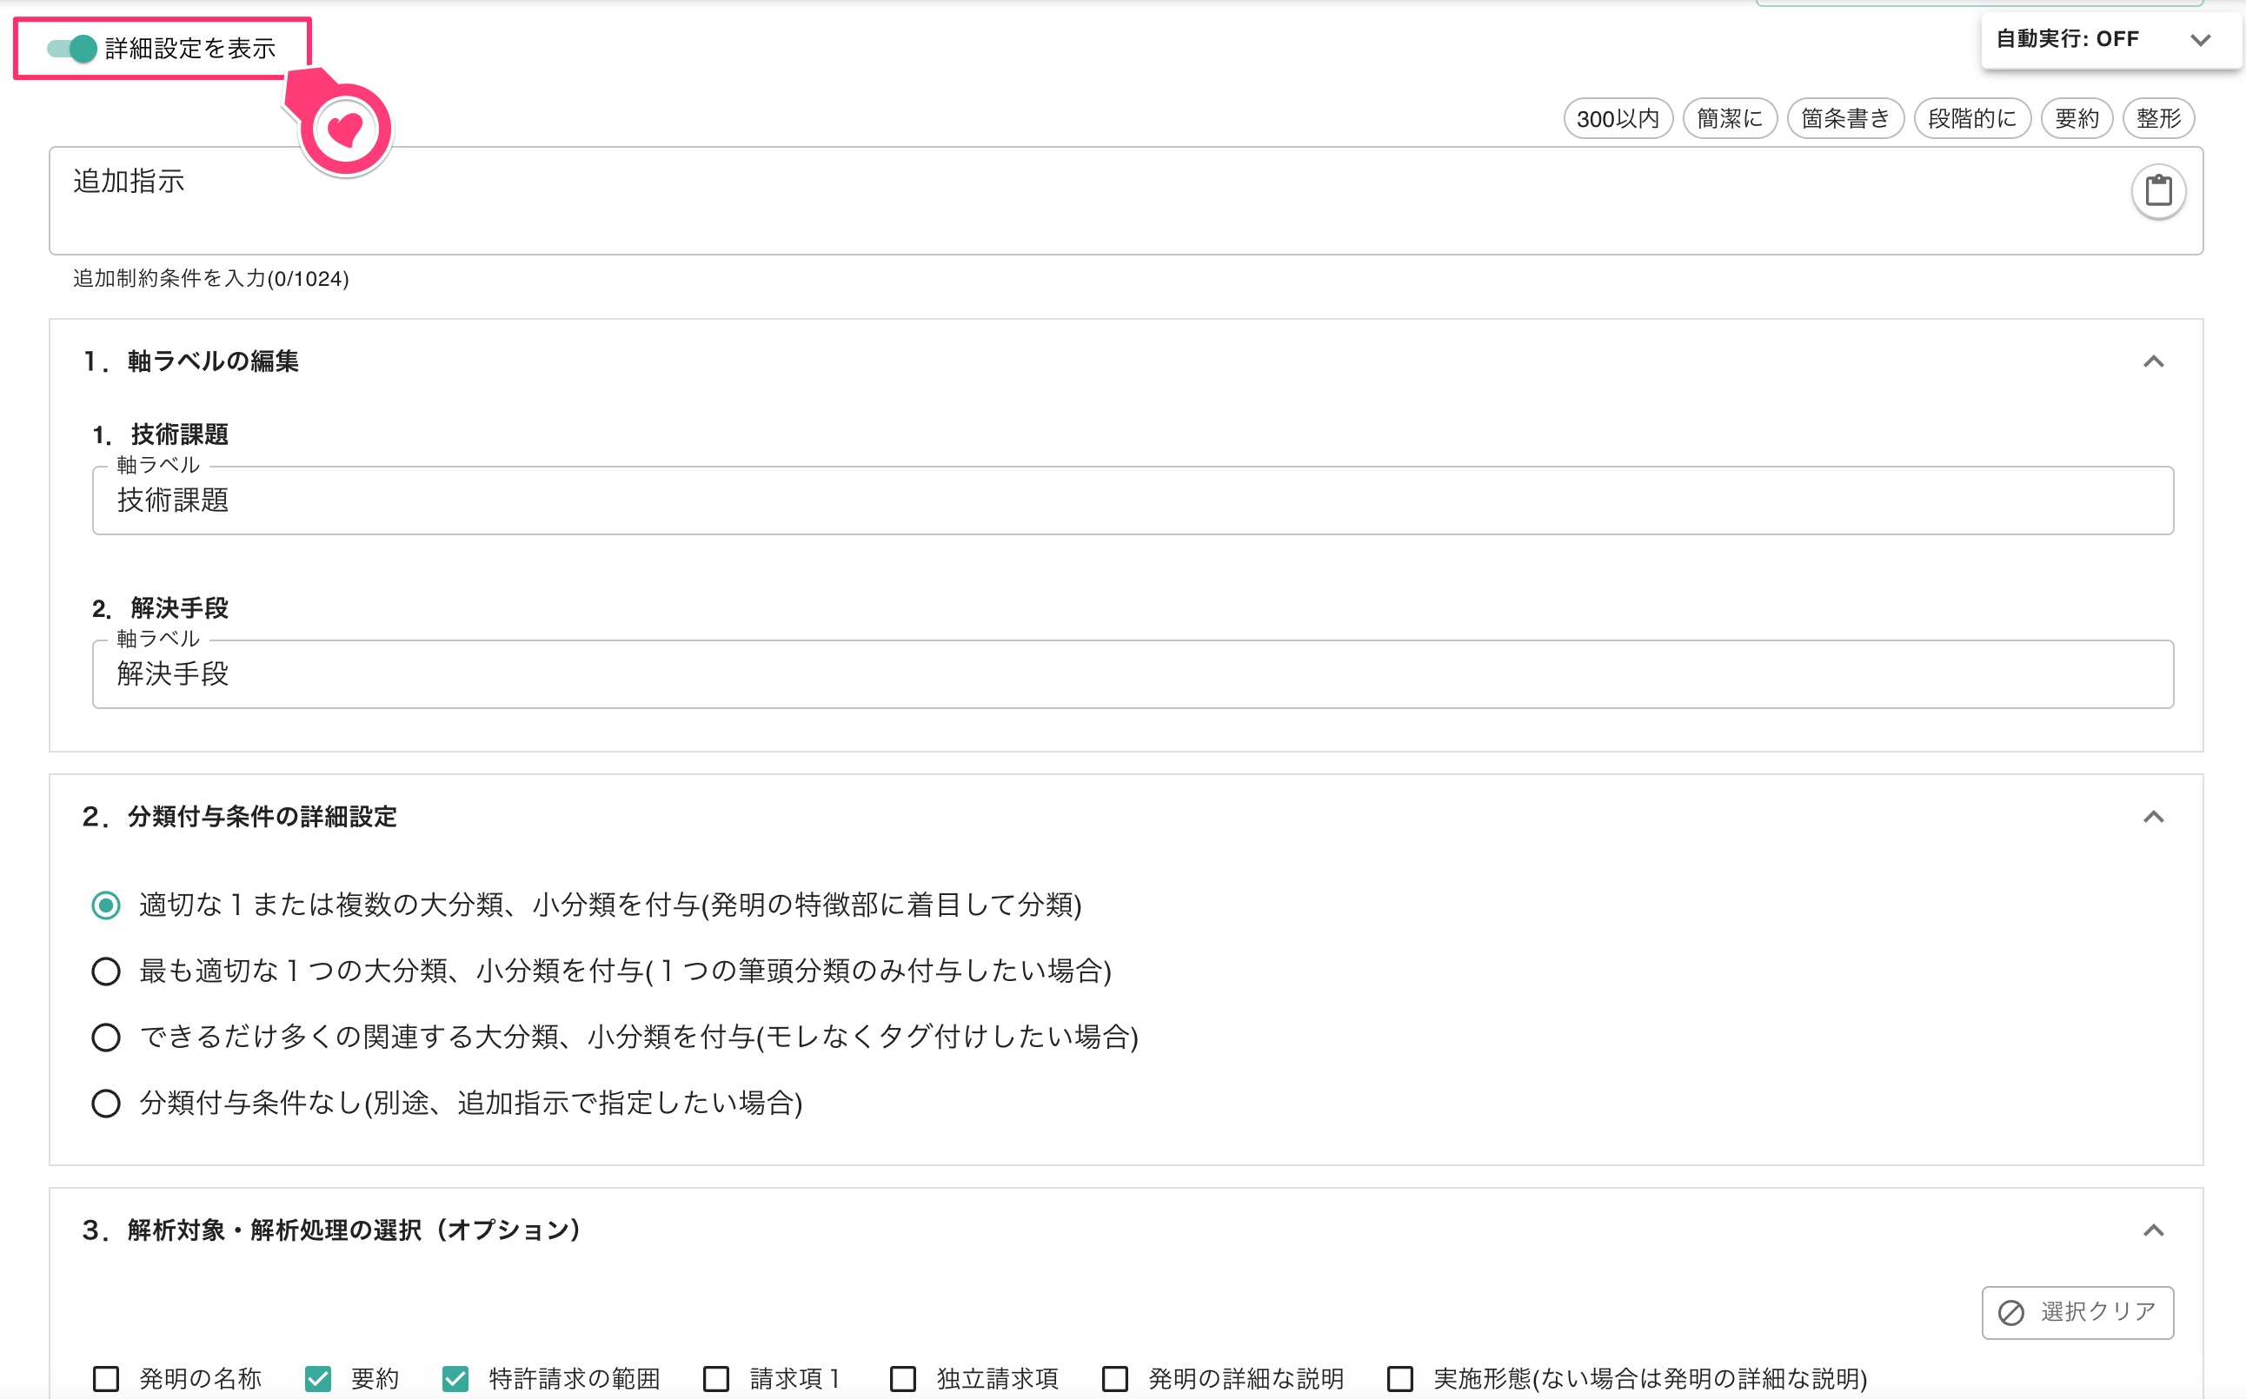Edit the 技術課題 axis label field
The width and height of the screenshot is (2246, 1399).
1133,501
